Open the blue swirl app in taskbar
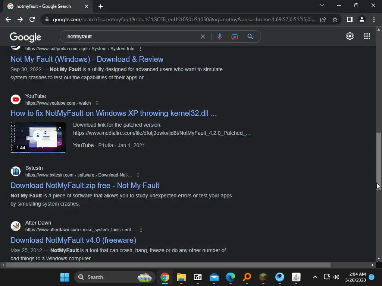 [280, 277]
